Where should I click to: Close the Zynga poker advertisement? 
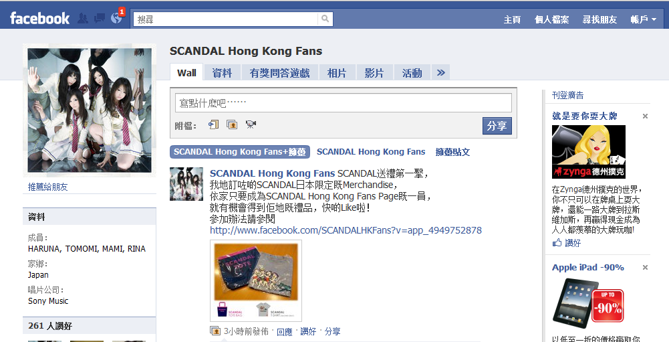coord(645,116)
